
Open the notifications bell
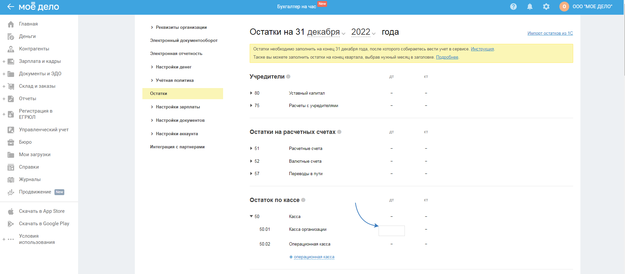tap(530, 7)
